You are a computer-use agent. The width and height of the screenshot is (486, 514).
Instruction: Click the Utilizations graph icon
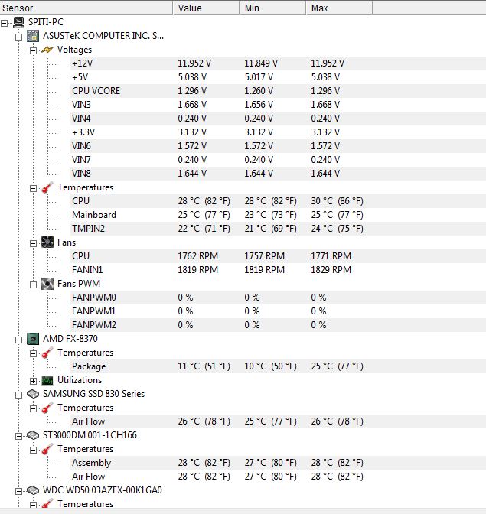click(x=47, y=381)
